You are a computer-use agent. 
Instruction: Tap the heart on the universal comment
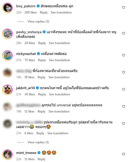tap(124, 107)
